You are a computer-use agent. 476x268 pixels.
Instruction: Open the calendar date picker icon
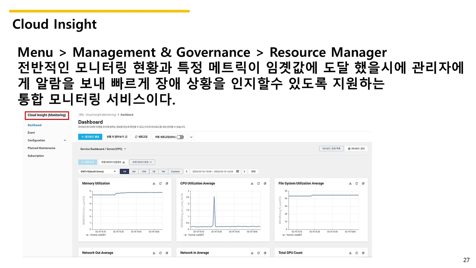[237, 172]
